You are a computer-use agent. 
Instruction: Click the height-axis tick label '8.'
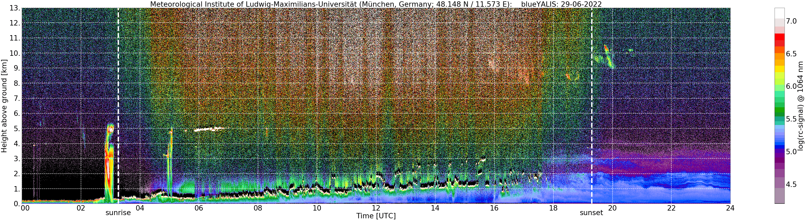tap(17, 83)
